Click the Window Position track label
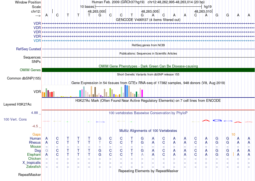 tap(28, 2)
